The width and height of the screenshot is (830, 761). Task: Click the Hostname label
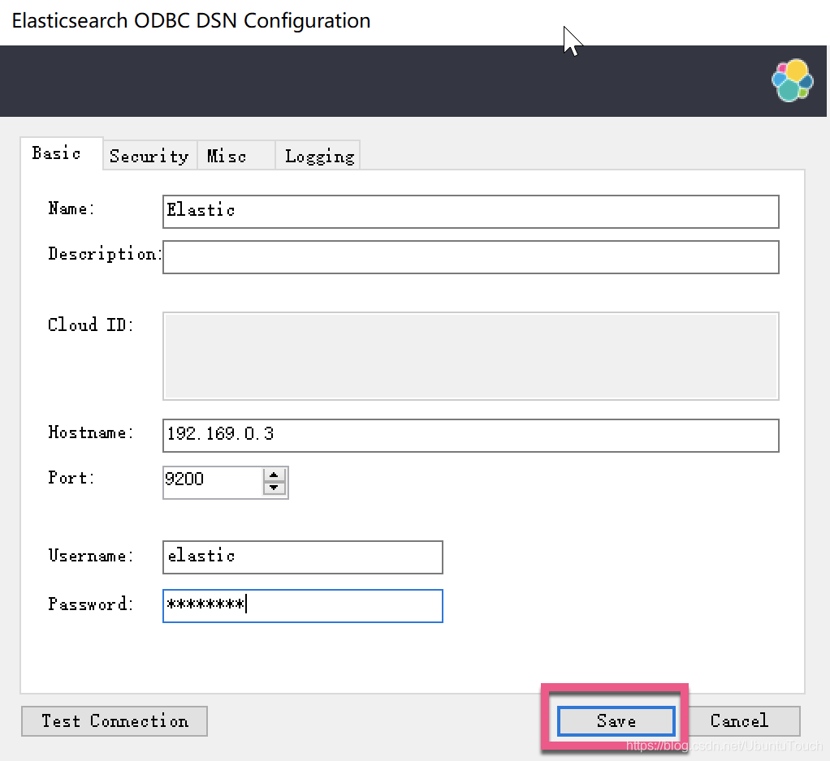(90, 432)
